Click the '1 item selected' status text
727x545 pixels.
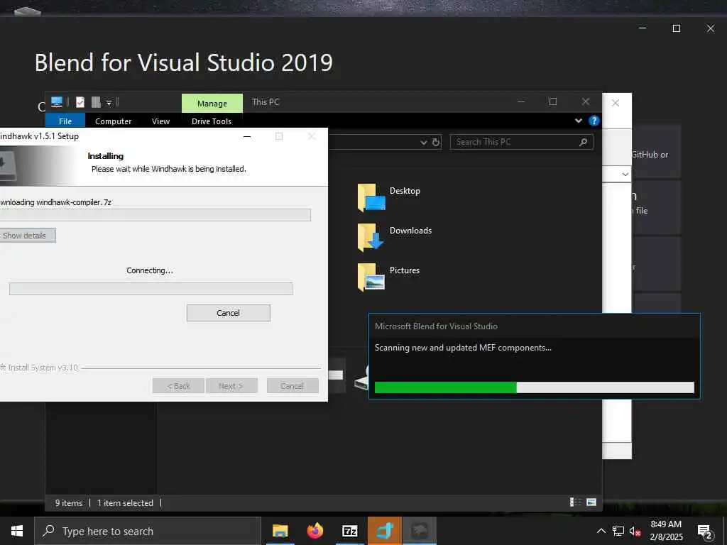125,503
